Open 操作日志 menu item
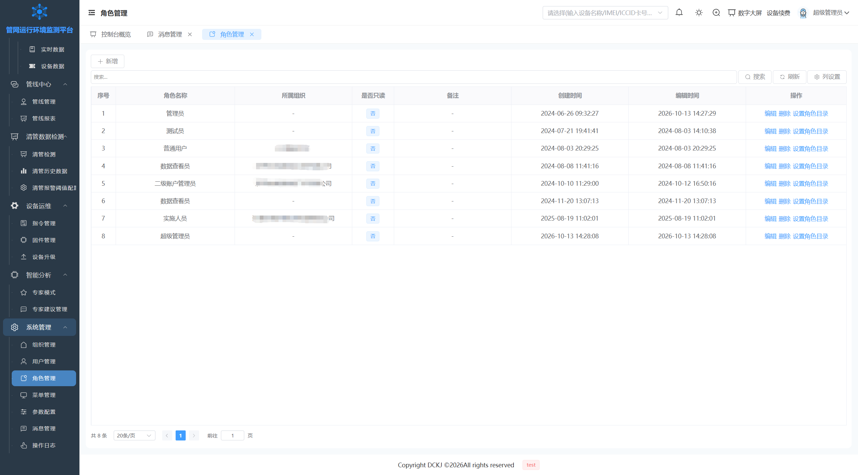This screenshot has height=475, width=858. click(x=44, y=445)
